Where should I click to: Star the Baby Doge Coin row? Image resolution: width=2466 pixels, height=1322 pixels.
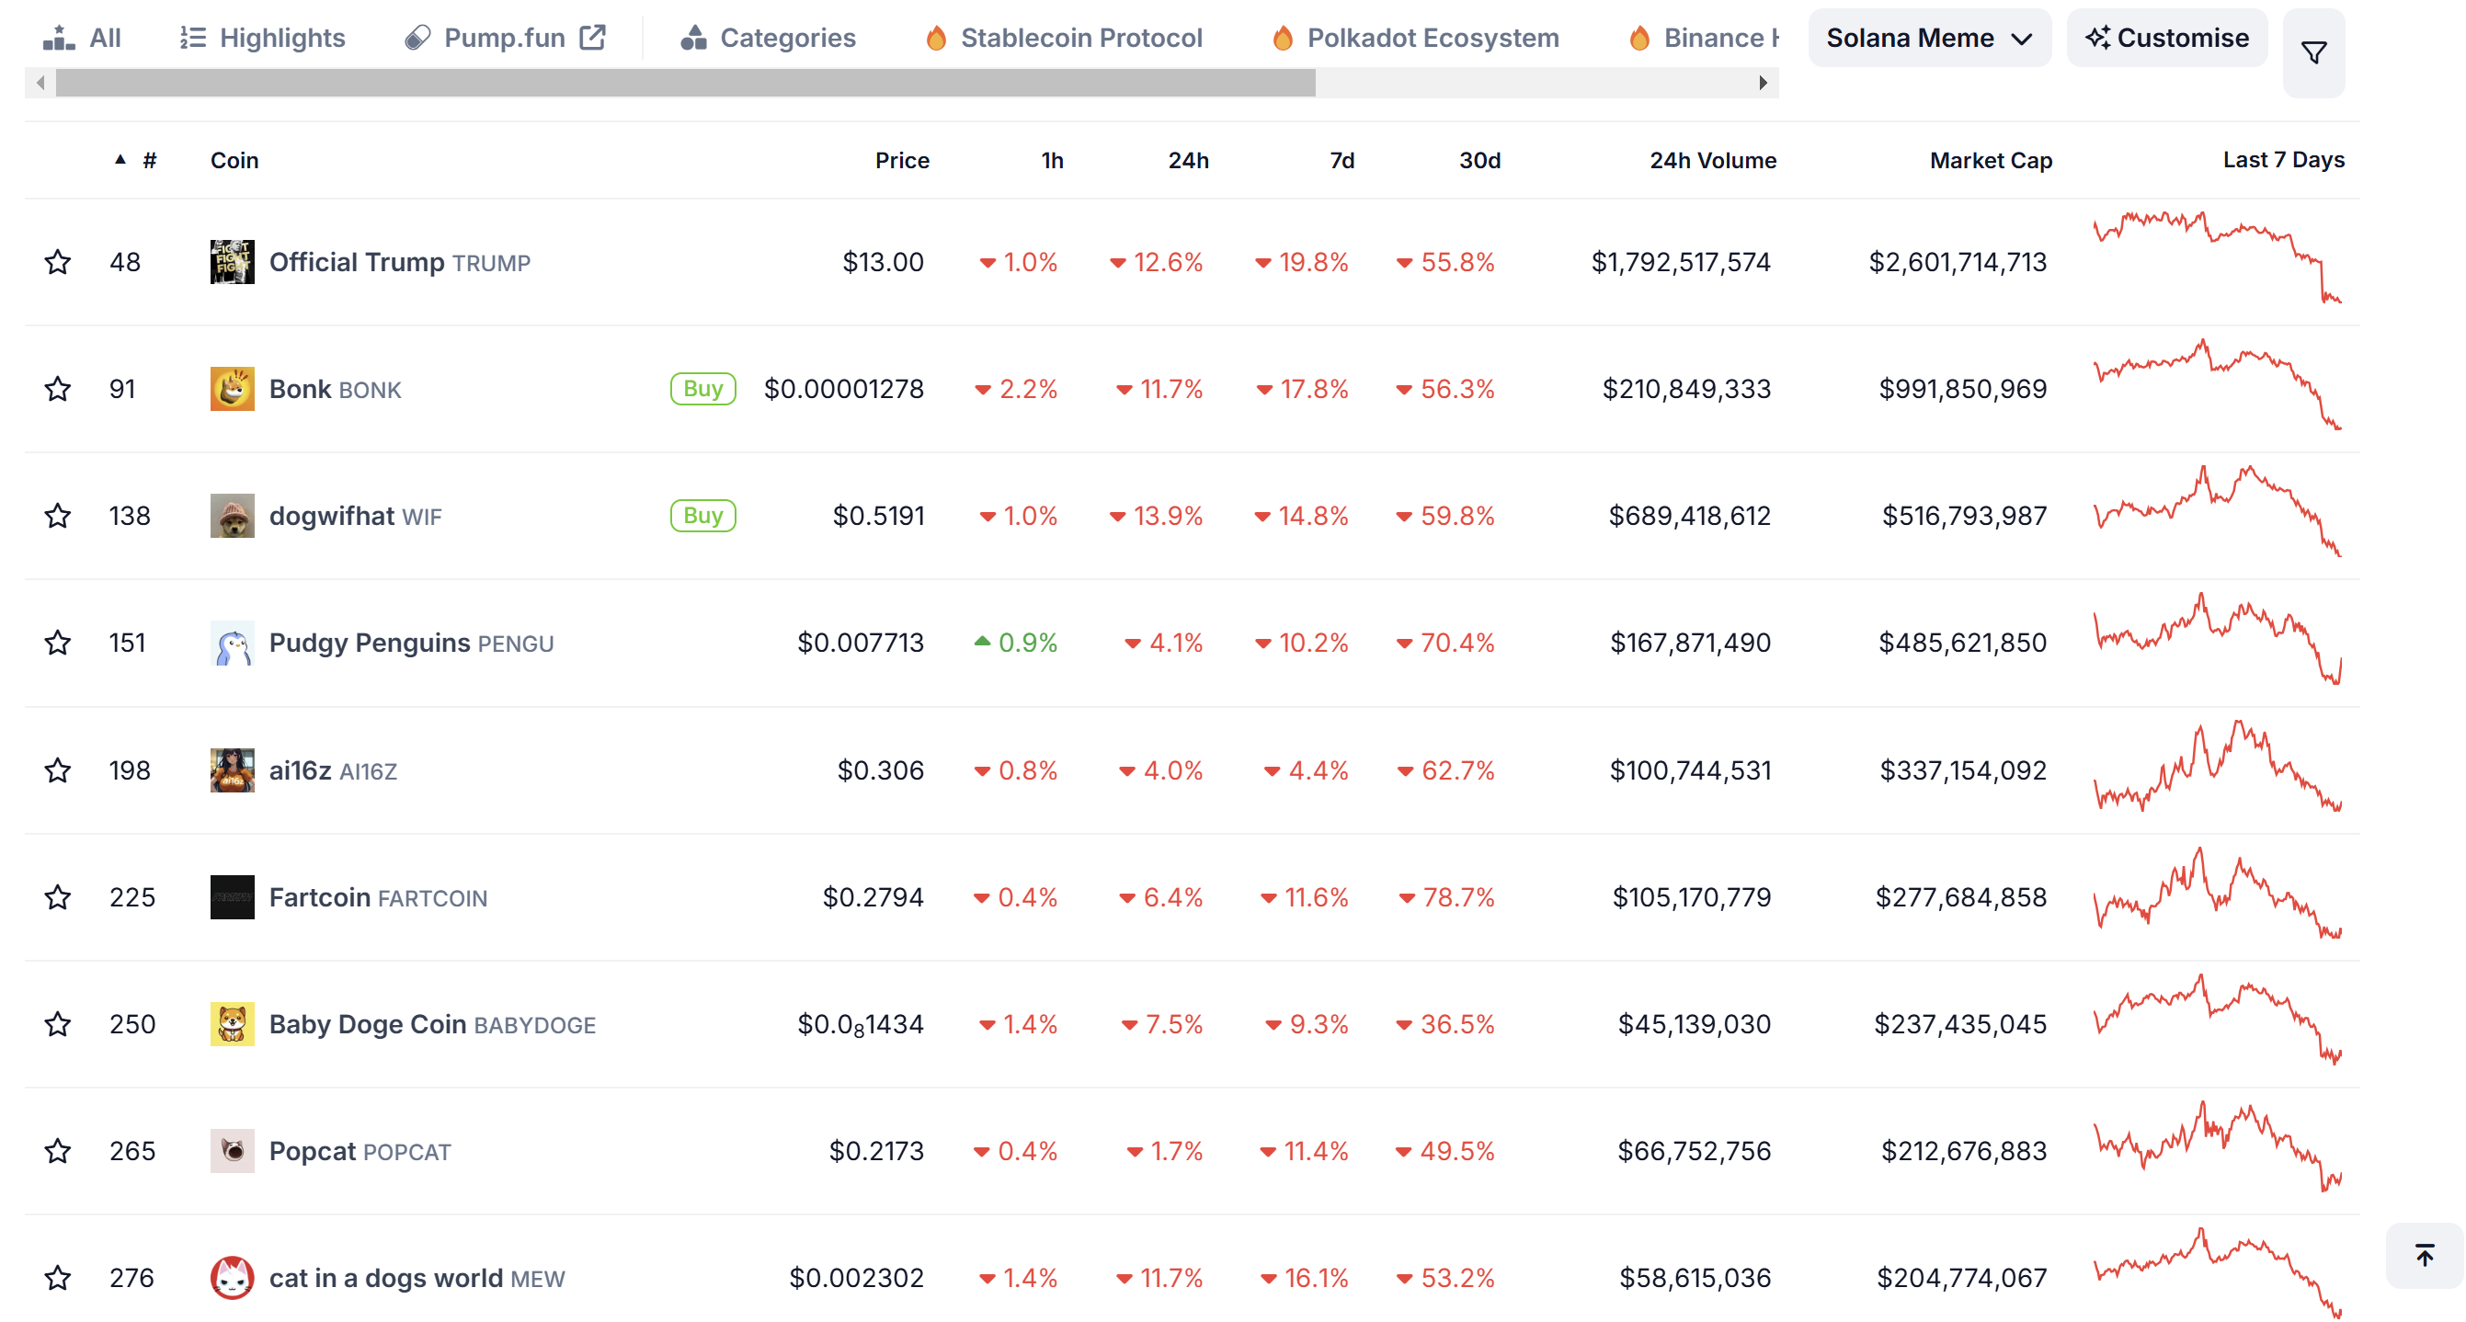tap(57, 1024)
